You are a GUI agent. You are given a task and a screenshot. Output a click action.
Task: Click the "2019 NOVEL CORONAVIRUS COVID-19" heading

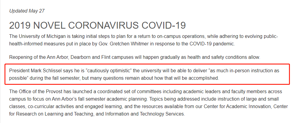pos(98,25)
